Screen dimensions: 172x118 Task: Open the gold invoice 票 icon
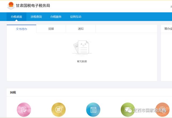(59, 110)
